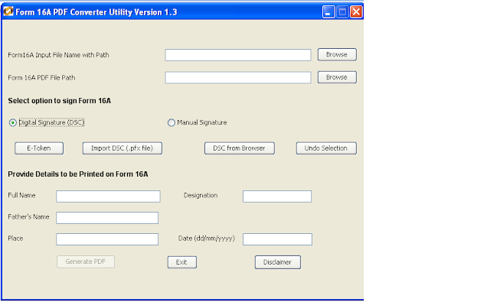Select the Designation input field
The image size is (490, 302).
pyautogui.click(x=277, y=196)
